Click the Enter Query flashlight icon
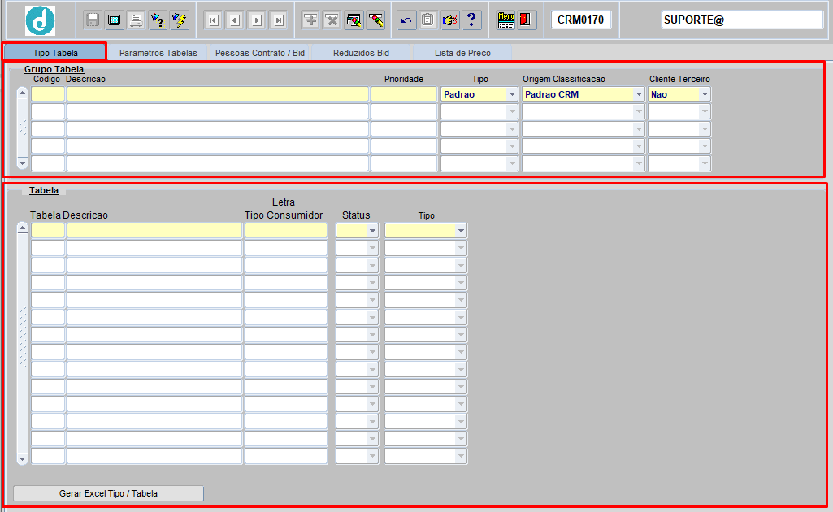The height and width of the screenshot is (512, 833). coord(158,20)
